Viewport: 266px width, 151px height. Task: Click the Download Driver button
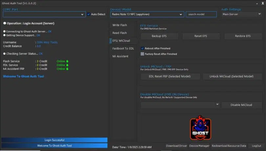pos(176,146)
